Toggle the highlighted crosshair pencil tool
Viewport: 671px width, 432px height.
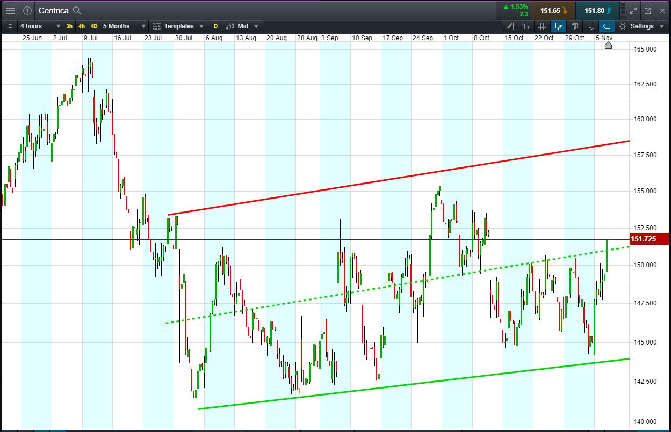pos(558,26)
